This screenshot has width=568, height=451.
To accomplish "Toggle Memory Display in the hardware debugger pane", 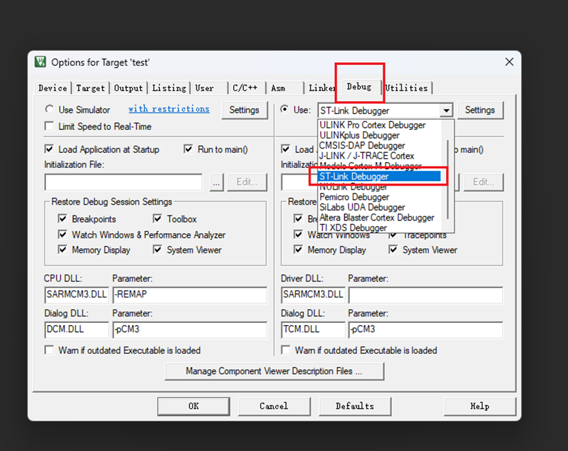I will 299,250.
